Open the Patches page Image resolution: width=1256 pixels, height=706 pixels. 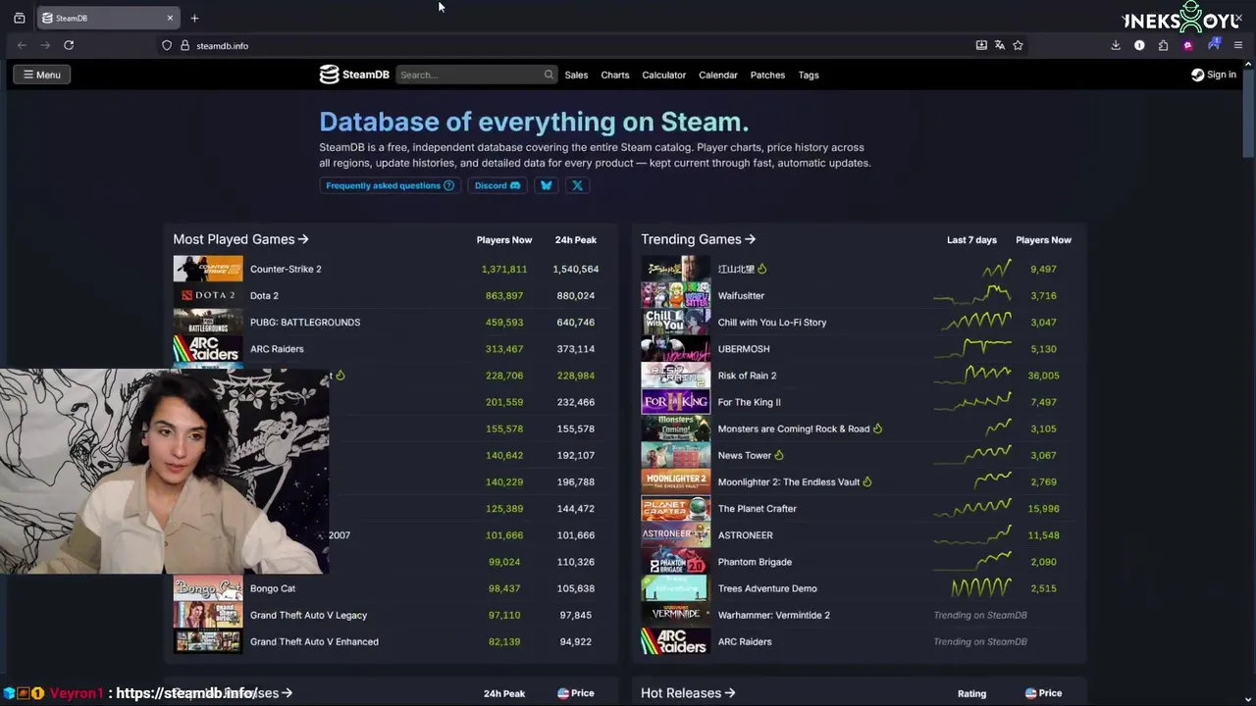(x=767, y=75)
